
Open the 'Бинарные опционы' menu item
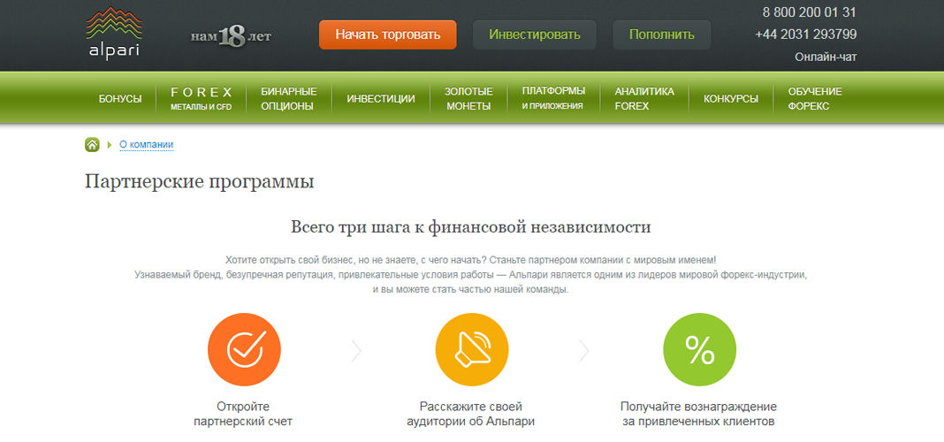pos(289,99)
